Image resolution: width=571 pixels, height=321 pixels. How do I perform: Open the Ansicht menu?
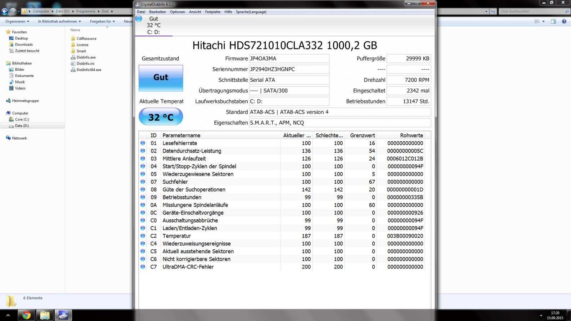point(195,12)
